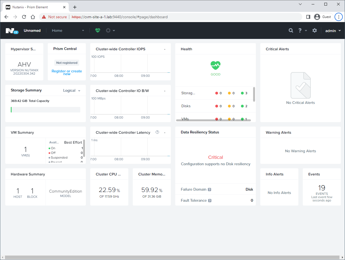Open the browser home page button
Image resolution: width=345 pixels, height=260 pixels.
pos(33,17)
